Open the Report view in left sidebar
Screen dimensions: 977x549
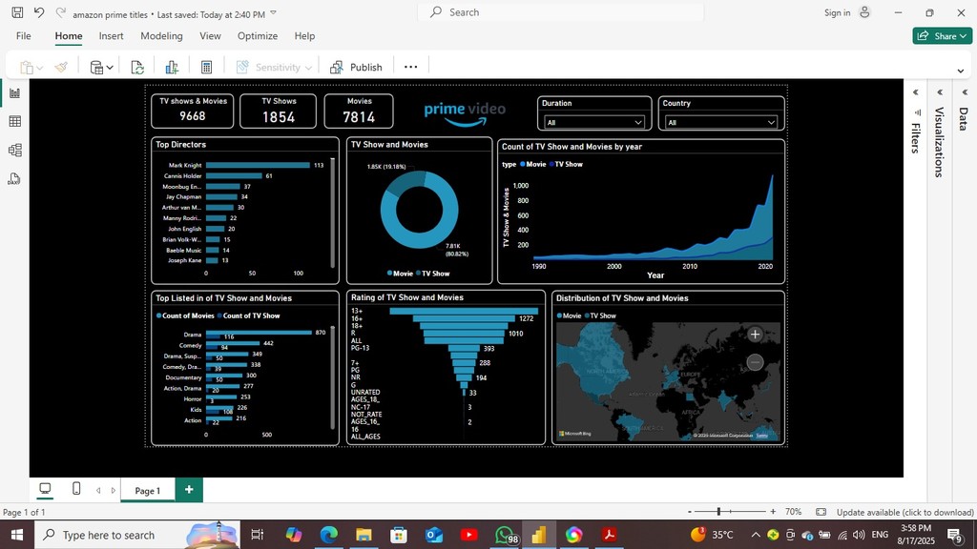coord(14,93)
